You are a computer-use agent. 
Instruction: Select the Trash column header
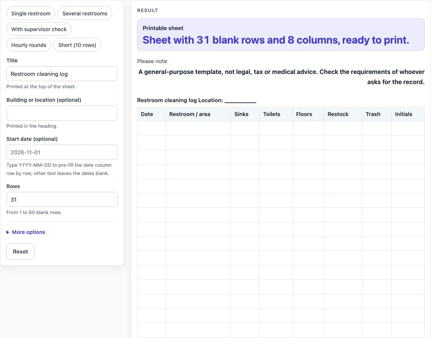(x=377, y=114)
